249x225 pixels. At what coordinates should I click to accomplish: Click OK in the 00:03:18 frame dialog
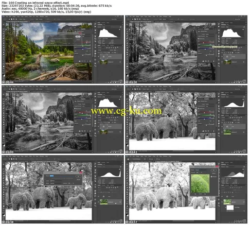(78, 176)
